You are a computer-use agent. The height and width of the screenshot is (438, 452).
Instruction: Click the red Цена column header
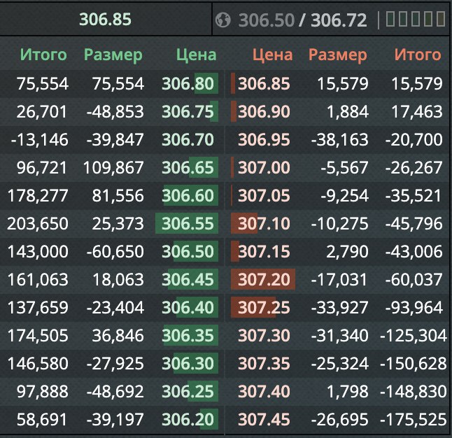[x=272, y=55]
